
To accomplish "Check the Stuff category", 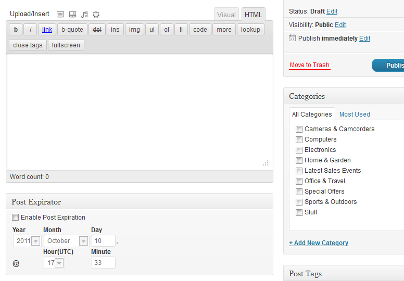I will click(299, 212).
